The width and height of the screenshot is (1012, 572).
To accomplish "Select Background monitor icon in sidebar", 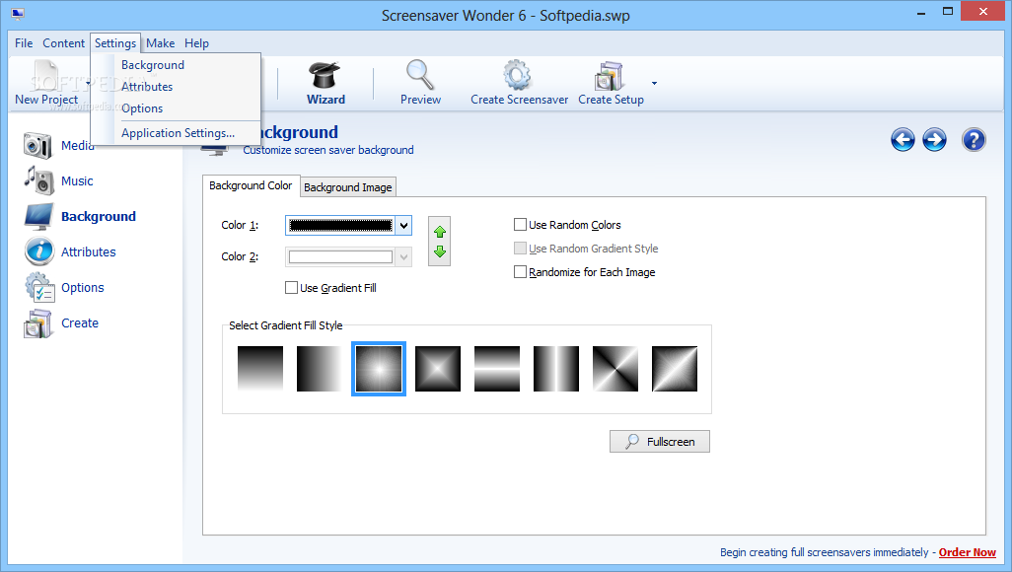I will (x=38, y=216).
